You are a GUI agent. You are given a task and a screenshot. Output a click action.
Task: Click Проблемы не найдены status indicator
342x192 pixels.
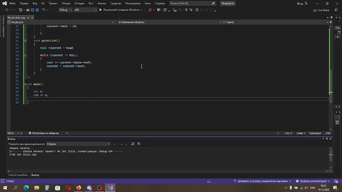click(44, 133)
